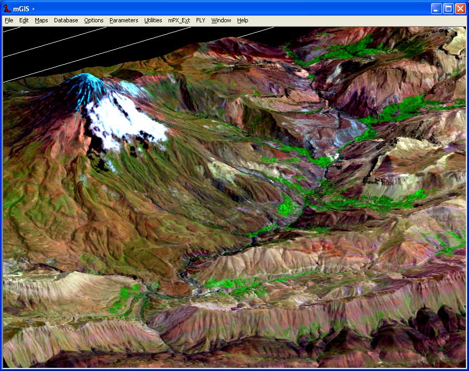Image resolution: width=469 pixels, height=371 pixels.
Task: Click the 3D terrain view
Action: point(234,197)
